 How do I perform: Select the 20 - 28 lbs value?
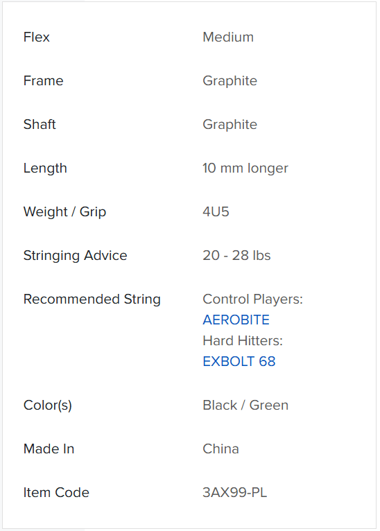click(236, 255)
